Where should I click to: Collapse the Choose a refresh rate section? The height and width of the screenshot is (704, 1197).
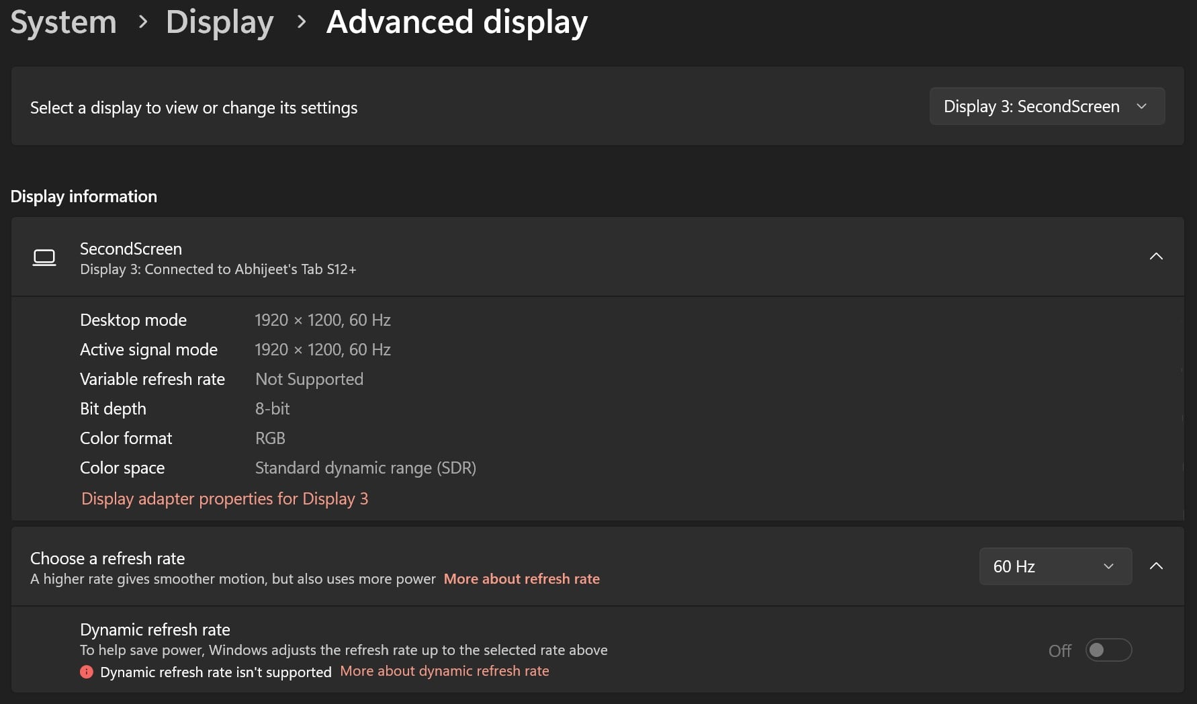(x=1156, y=566)
